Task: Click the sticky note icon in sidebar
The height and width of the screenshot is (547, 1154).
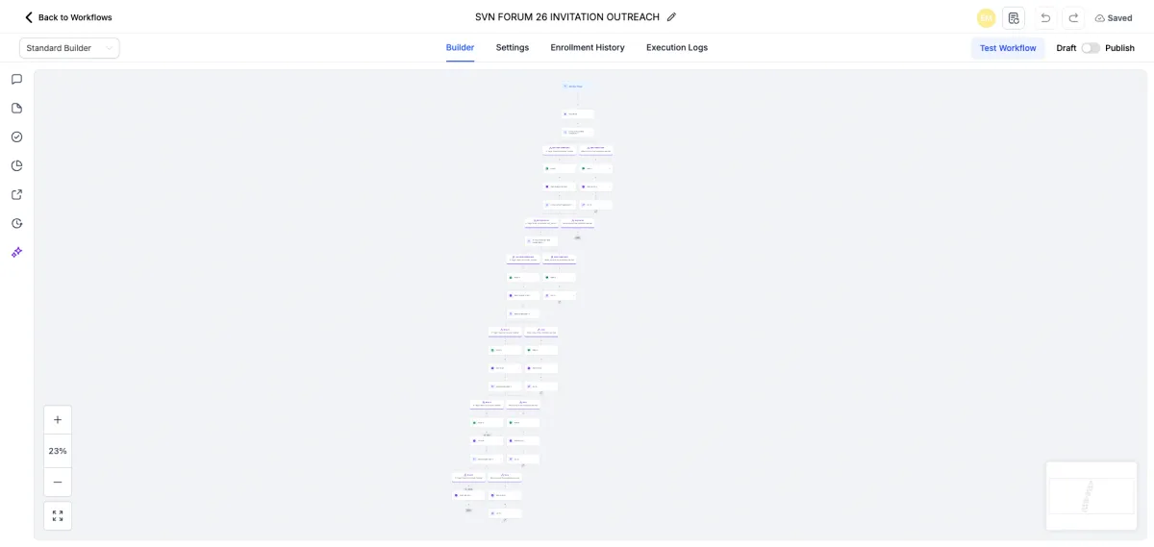Action: tap(16, 108)
